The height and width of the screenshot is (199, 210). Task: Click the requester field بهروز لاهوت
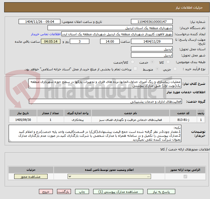point(117,34)
